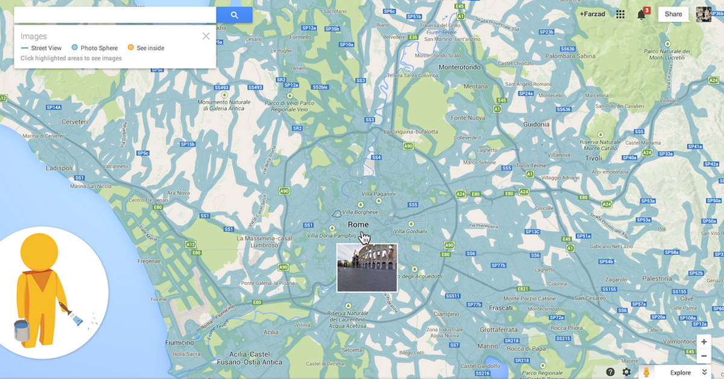
Task: Select the Cerveteri town label
Action: (75, 121)
